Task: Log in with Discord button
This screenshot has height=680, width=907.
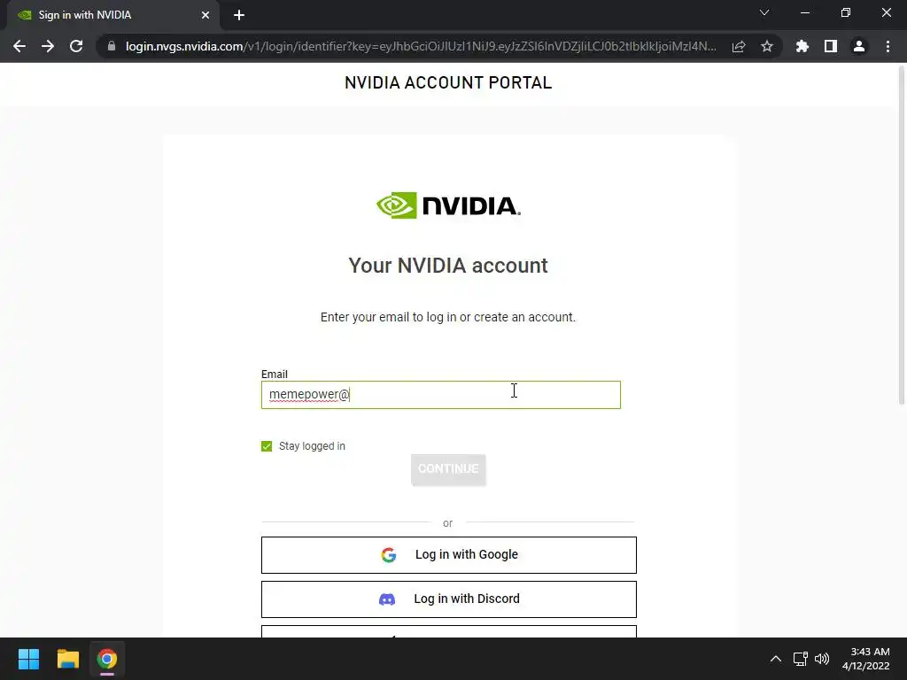Action: (x=449, y=599)
